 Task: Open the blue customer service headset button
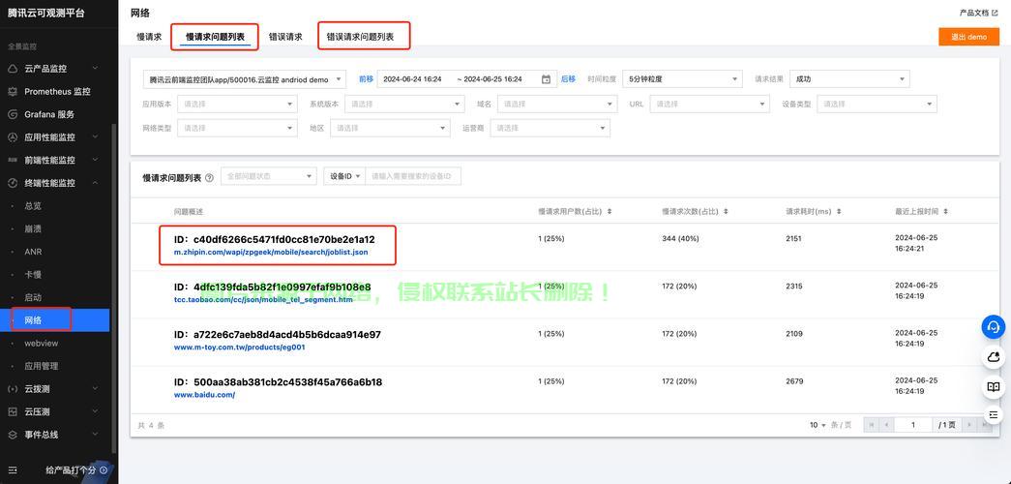pyautogui.click(x=994, y=326)
